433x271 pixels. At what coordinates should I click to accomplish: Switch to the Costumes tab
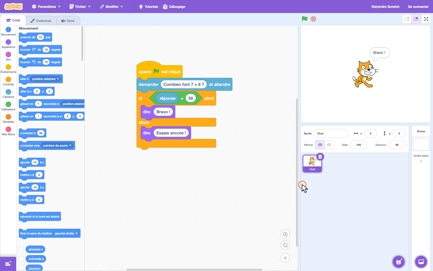click(41, 21)
